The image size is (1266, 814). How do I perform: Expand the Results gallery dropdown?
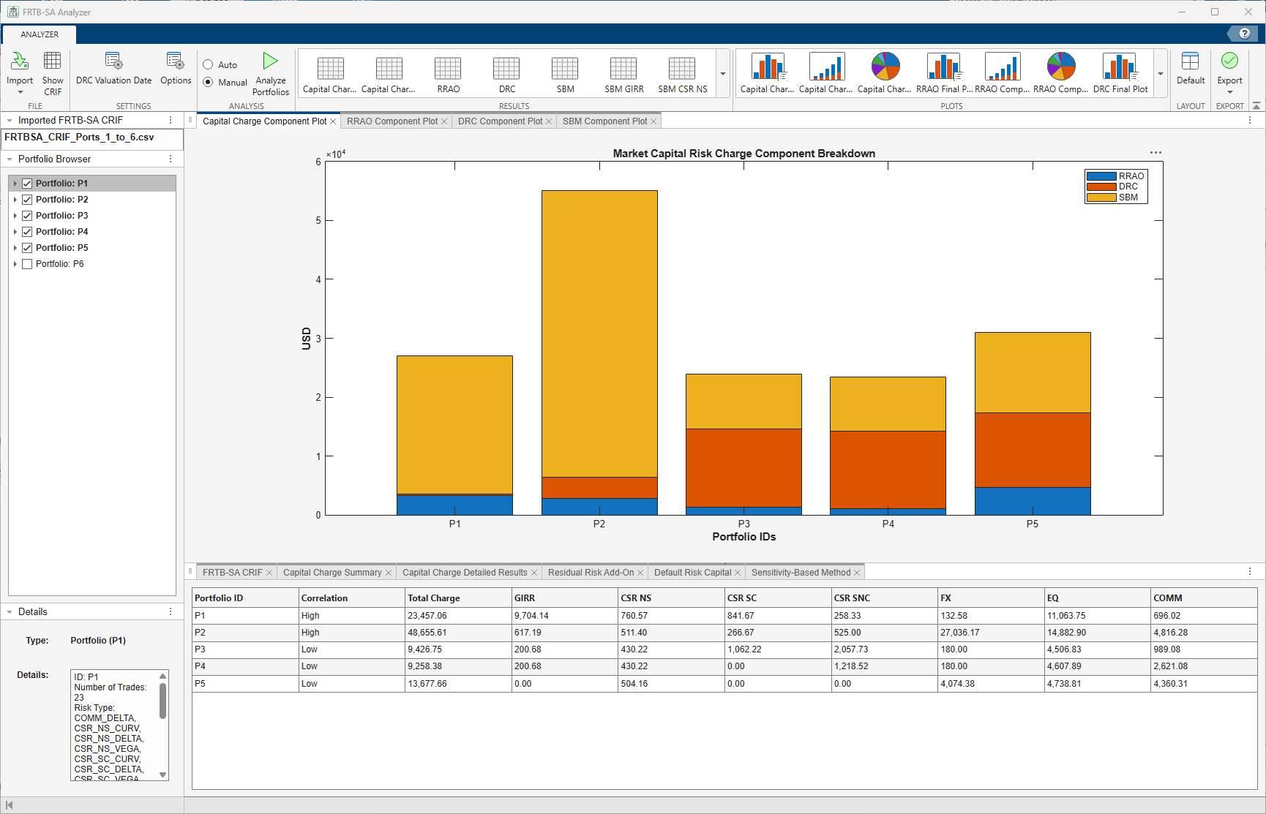coord(722,74)
